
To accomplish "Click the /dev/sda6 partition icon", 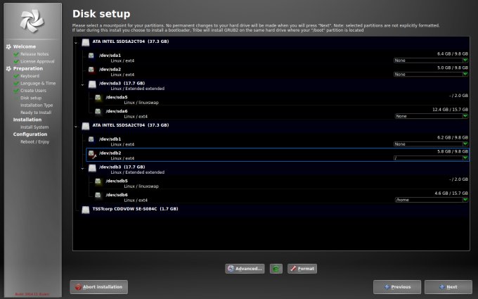I will pyautogui.click(x=98, y=111).
